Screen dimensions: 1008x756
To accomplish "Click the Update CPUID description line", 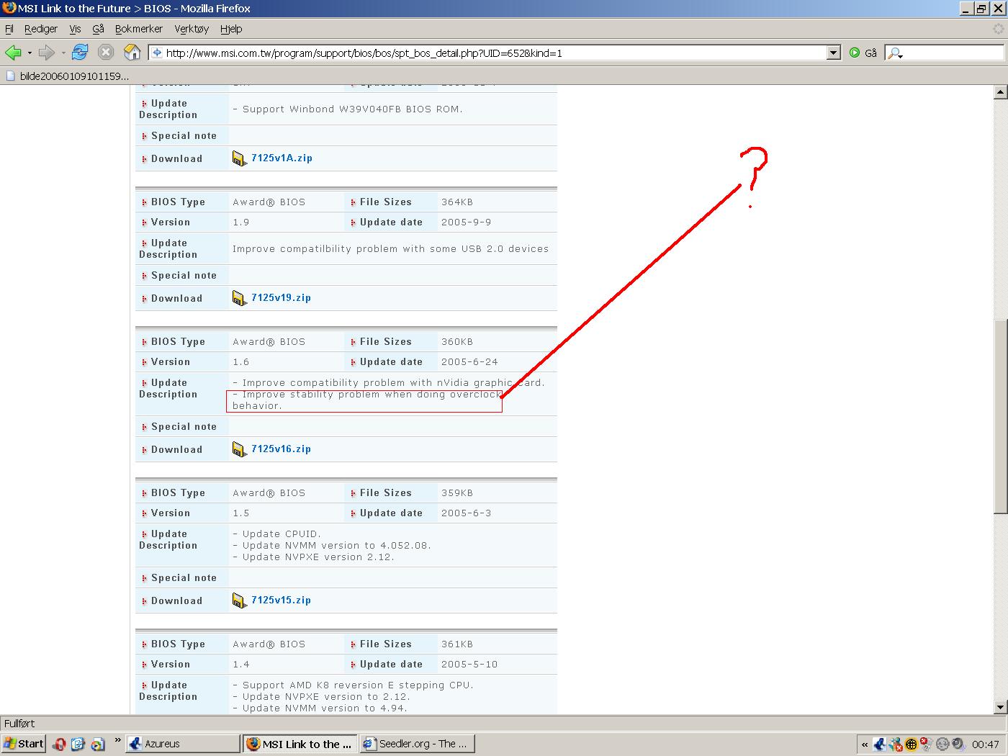I will click(x=277, y=534).
